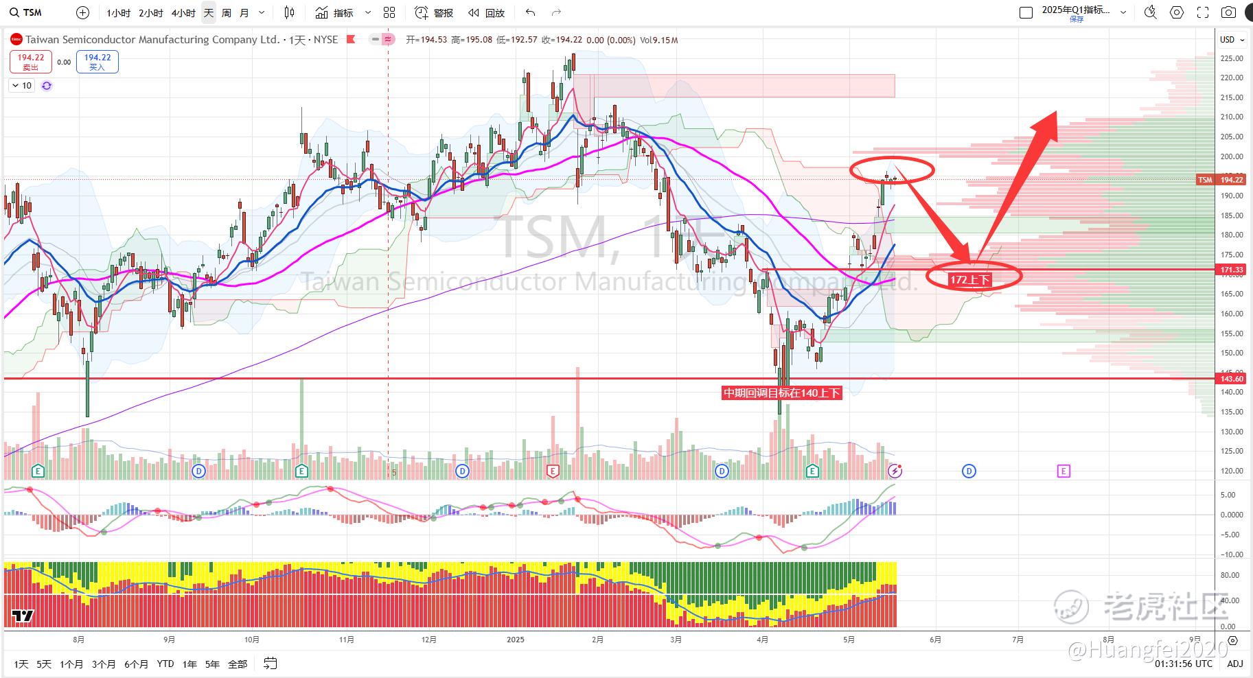This screenshot has width=1253, height=678.
Task: Select the 172上下 text label
Action: coord(969,279)
